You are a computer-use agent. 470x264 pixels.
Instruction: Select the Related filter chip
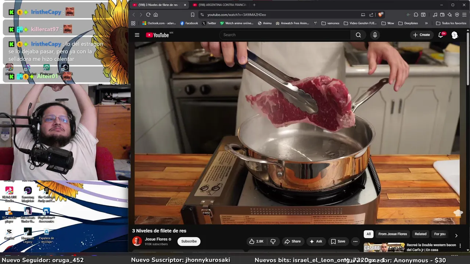click(x=420, y=234)
